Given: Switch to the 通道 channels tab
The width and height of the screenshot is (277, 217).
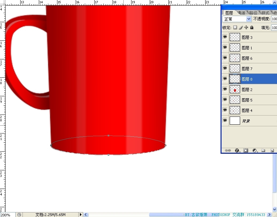Looking at the screenshot, I should pyautogui.click(x=241, y=13).
